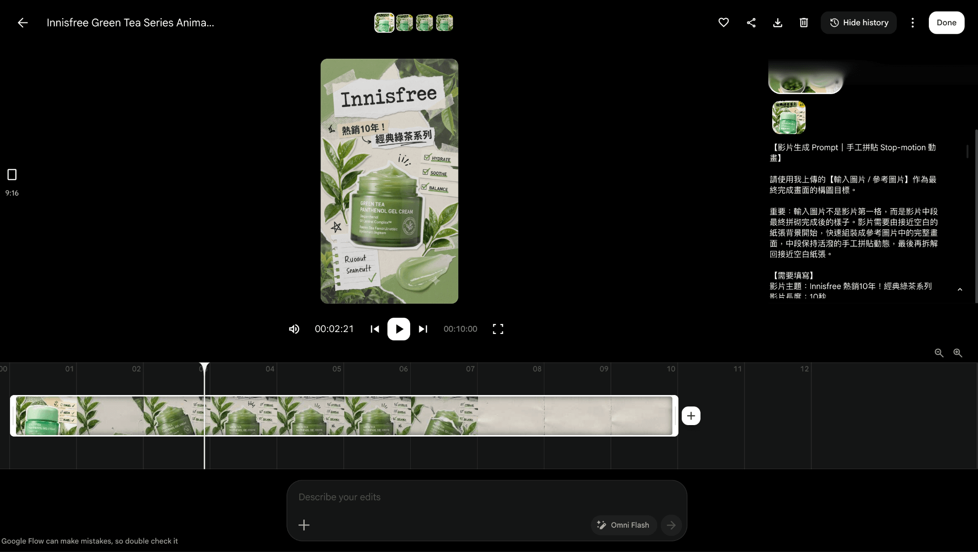978x552 pixels.
Task: Open the reference image thumbnail in history
Action: [789, 117]
